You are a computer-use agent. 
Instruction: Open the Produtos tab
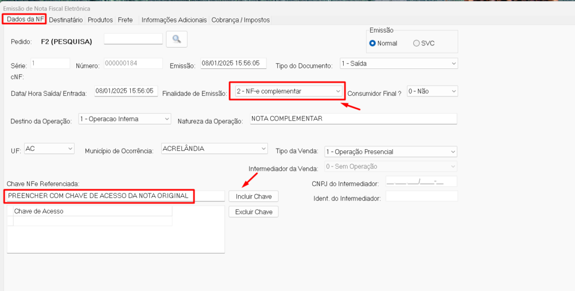coord(101,20)
